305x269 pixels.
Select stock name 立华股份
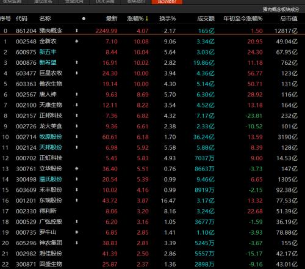pos(51,169)
